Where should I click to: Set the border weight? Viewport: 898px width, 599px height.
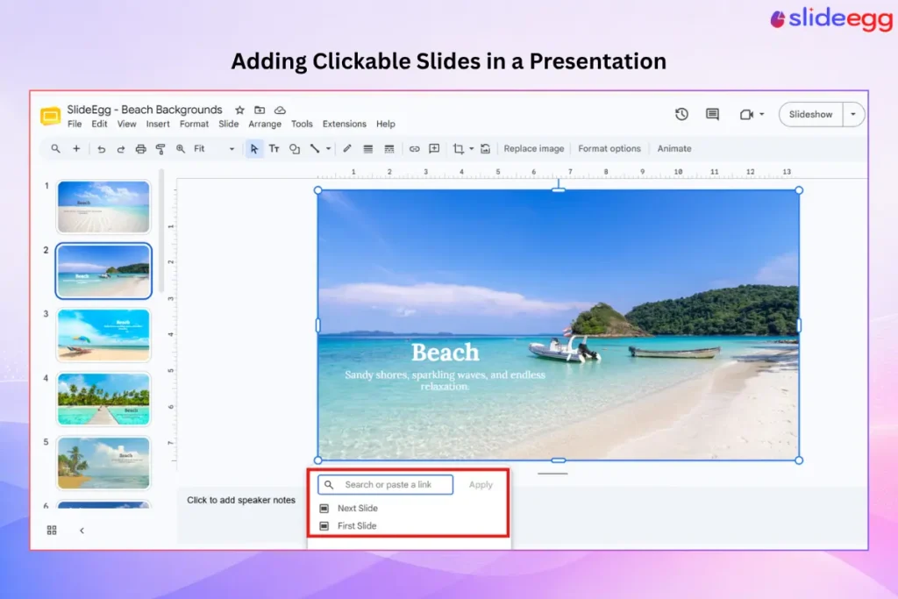coord(367,149)
